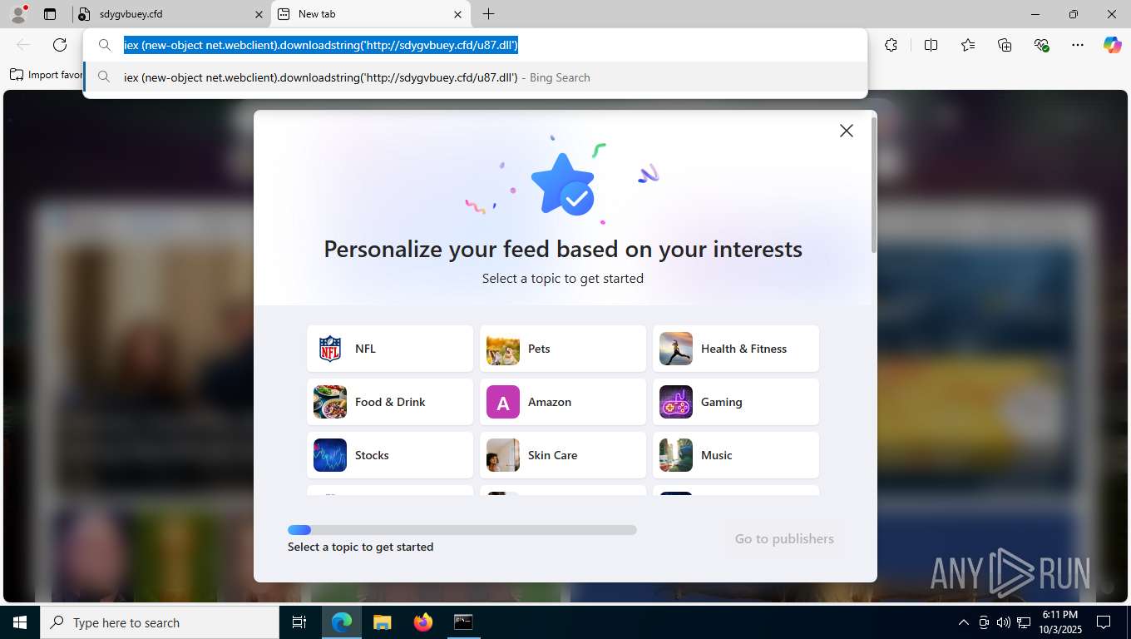This screenshot has height=639, width=1131.
Task: Open the Copilot icon
Action: (x=1113, y=45)
